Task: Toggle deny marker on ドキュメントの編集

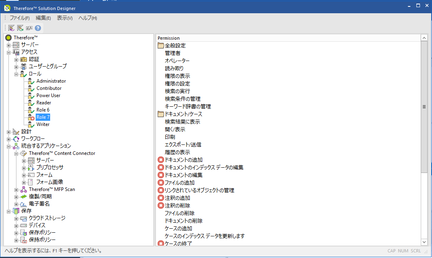Action: pyautogui.click(x=160, y=175)
